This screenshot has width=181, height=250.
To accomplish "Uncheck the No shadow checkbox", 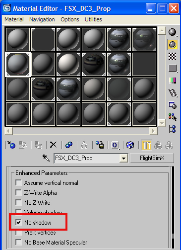I will [18, 222].
